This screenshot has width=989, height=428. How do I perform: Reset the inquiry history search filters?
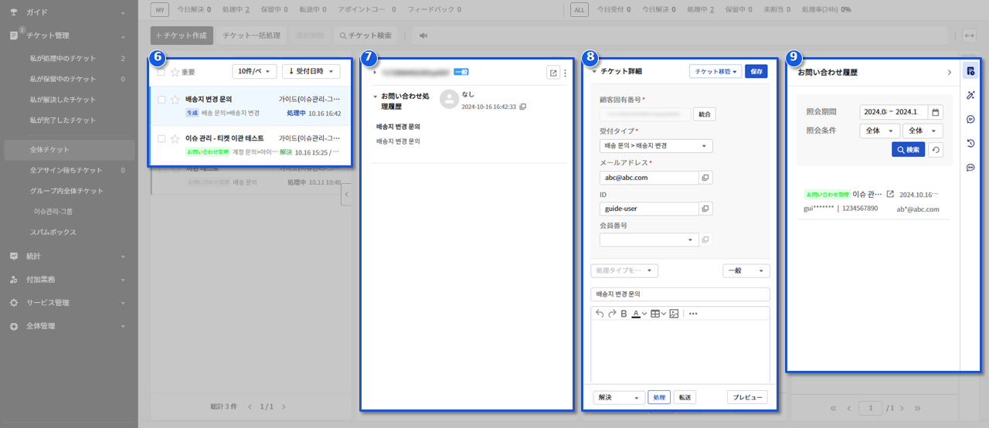[935, 150]
